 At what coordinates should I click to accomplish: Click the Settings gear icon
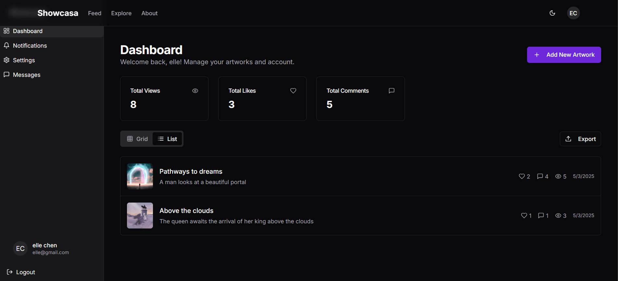tap(6, 60)
